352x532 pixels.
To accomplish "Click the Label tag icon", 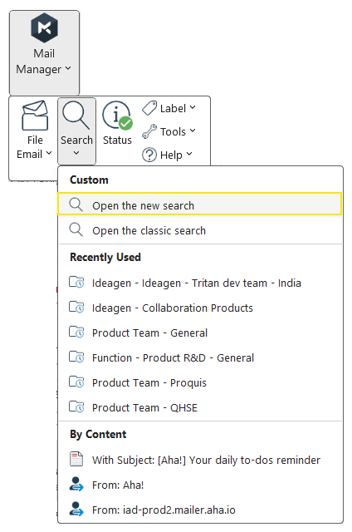I will click(x=149, y=108).
